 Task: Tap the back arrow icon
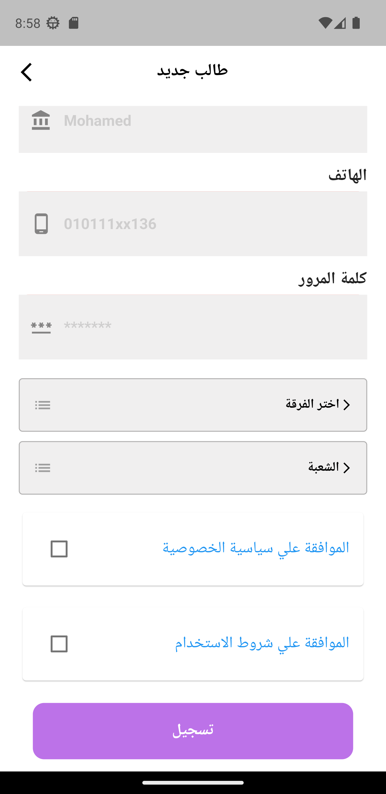point(27,72)
